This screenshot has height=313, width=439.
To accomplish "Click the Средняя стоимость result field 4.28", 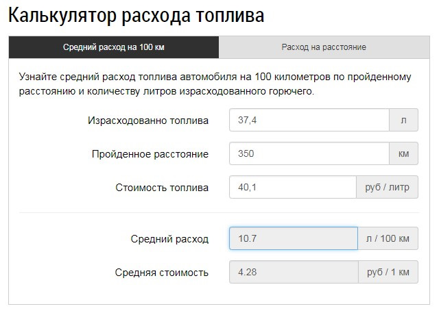I will click(x=294, y=272).
